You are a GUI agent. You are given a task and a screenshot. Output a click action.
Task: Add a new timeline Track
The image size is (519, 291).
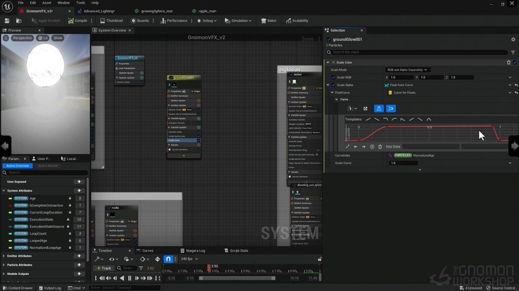pyautogui.click(x=104, y=268)
